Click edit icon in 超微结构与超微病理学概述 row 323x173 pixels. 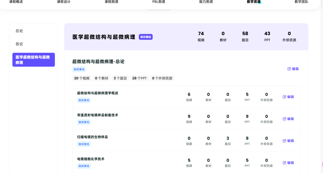[x=285, y=97]
